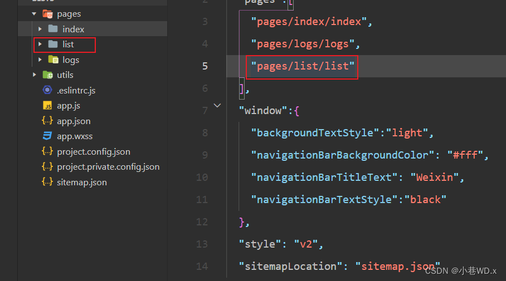The height and width of the screenshot is (281, 506).
Task: Open app.js in the editor
Action: pos(69,106)
